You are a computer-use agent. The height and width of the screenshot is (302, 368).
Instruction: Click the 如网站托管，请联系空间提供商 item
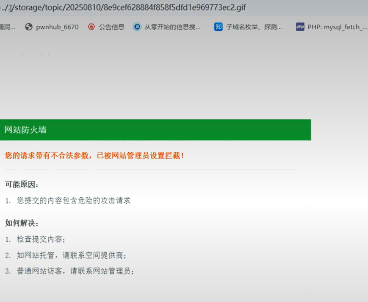[71, 255]
